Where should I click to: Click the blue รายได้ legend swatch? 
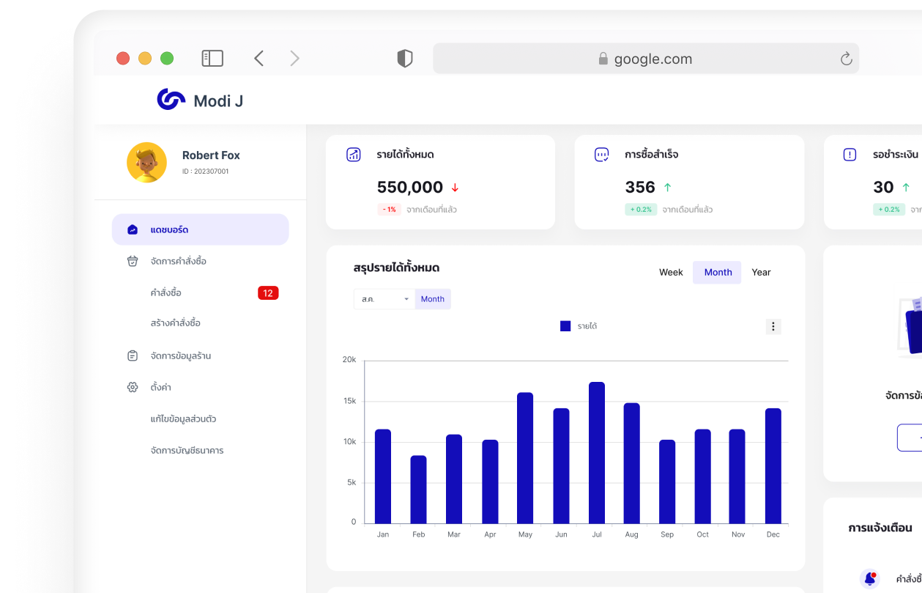pos(565,326)
